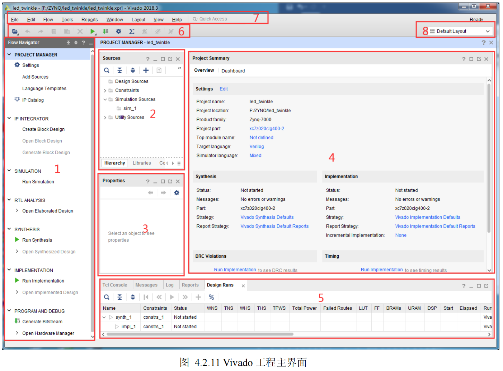Search in the Sources panel
Image resolution: width=503 pixels, height=371 pixels.
(x=107, y=70)
